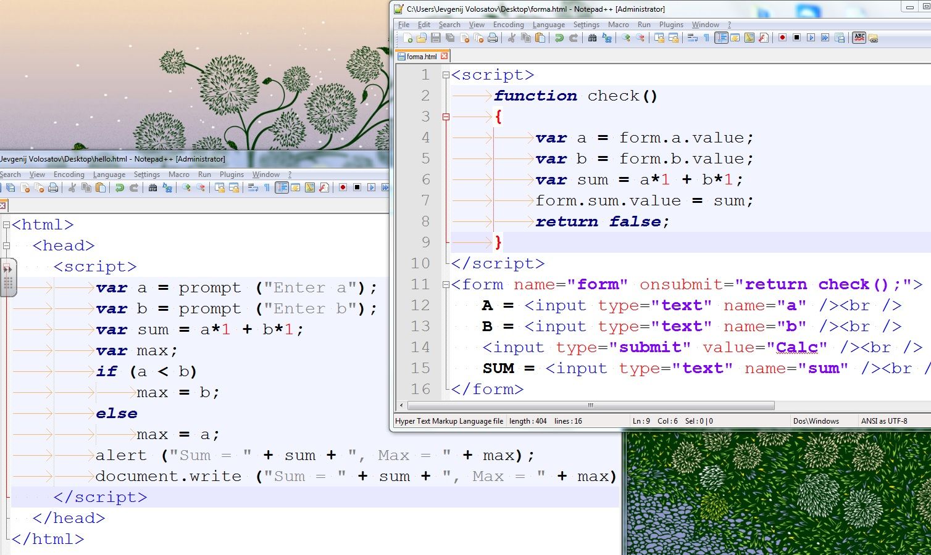The height and width of the screenshot is (555, 931).
Task: Toggle synchronize horizontal scrolling in forma.html toolbar
Action: coord(674,38)
